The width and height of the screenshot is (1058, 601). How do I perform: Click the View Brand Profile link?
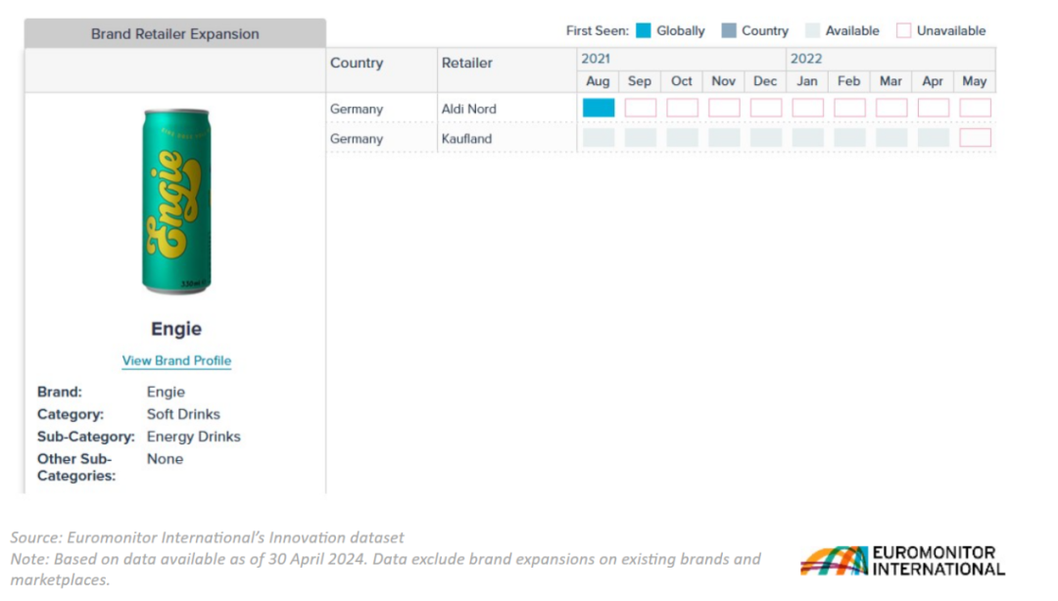pos(176,360)
